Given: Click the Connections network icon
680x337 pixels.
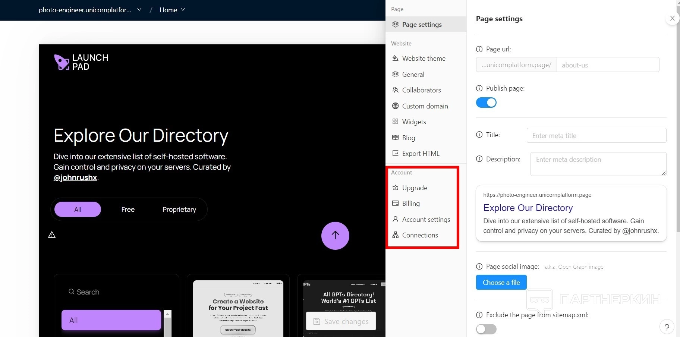Looking at the screenshot, I should pyautogui.click(x=395, y=235).
